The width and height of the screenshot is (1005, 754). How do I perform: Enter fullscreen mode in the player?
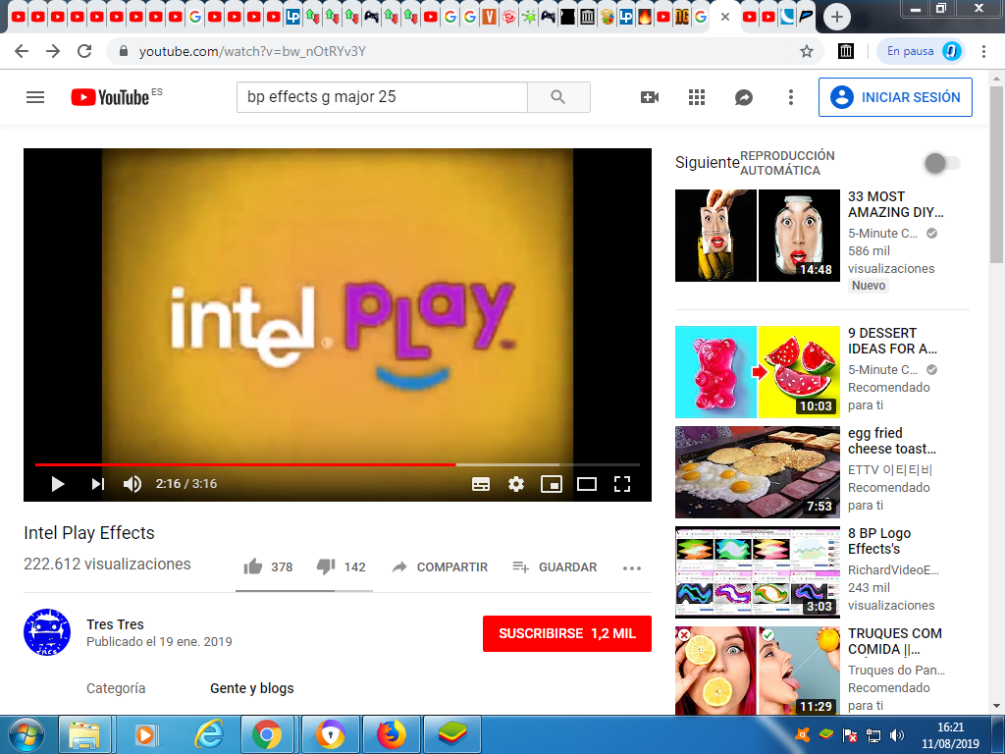(621, 483)
